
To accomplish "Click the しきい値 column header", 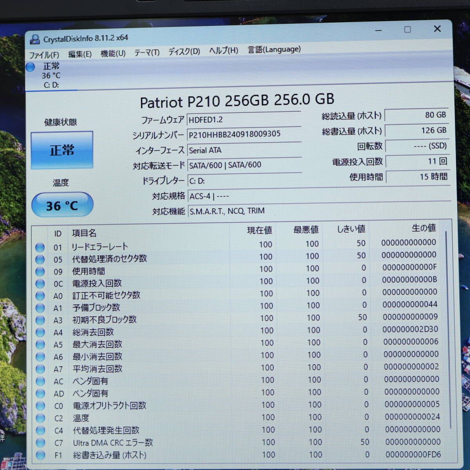I will pos(351,229).
